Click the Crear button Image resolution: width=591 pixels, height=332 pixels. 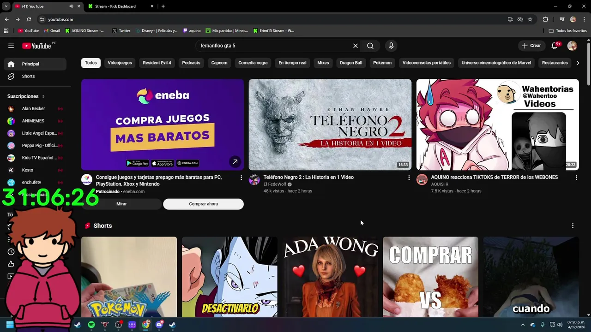tap(531, 46)
